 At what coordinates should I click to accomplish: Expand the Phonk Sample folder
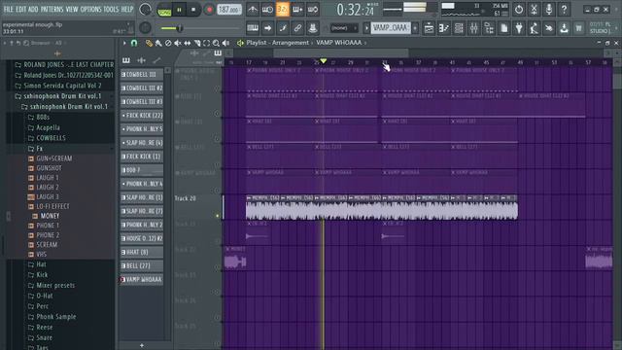[56, 317]
